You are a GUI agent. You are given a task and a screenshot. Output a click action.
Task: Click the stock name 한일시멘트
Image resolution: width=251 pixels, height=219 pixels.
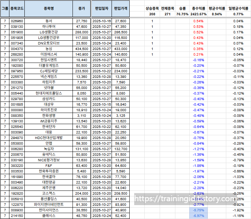49,60
